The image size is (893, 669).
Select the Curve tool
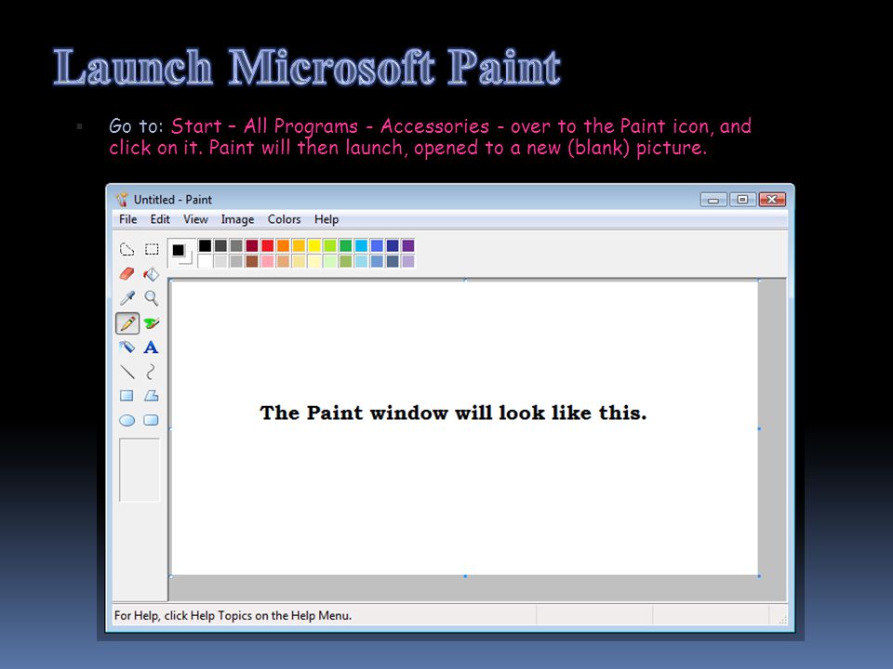point(151,372)
